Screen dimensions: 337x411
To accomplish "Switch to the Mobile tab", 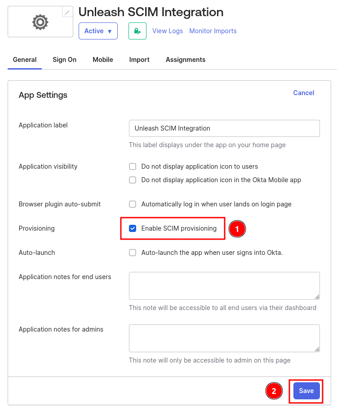I will click(103, 60).
